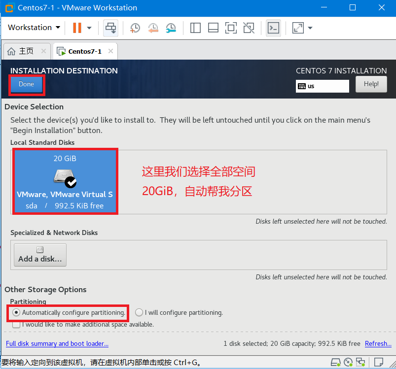
Task: Open the snapshot manager
Action: (171, 28)
